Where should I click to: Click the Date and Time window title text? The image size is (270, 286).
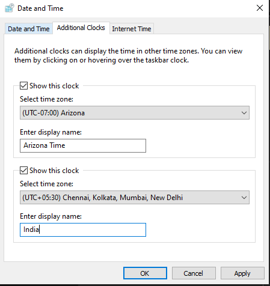[x=40, y=8]
